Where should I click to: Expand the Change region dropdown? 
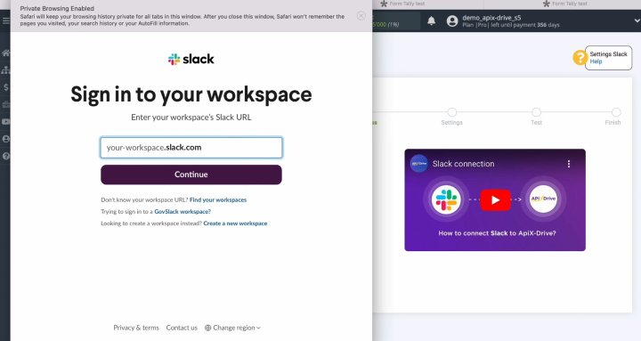tap(232, 328)
